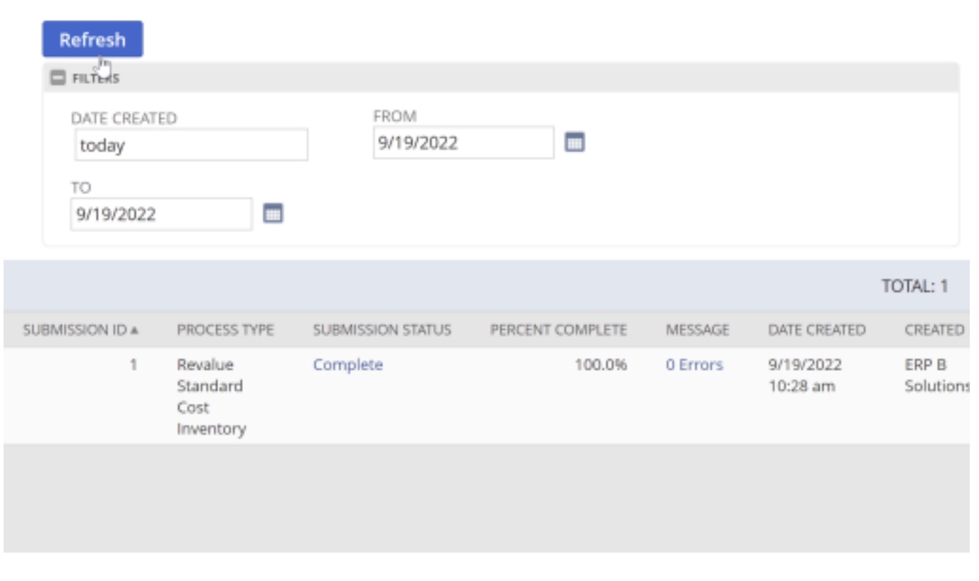Click the DATE CREATED column header

tap(816, 329)
